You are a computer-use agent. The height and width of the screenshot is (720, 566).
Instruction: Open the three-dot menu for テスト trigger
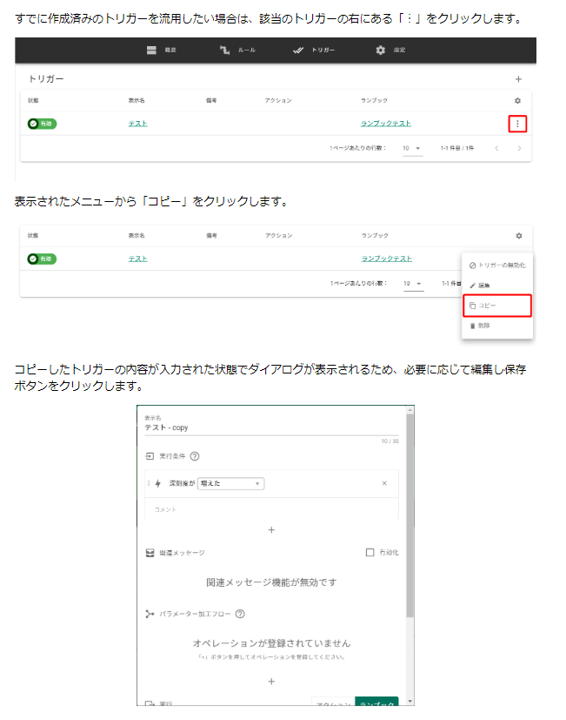tap(517, 124)
